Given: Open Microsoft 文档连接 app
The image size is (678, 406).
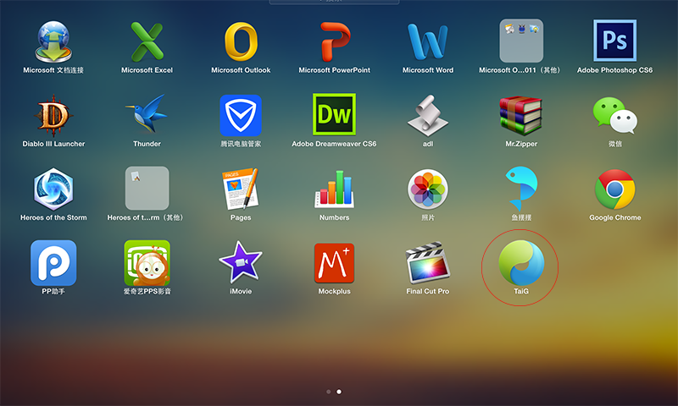Looking at the screenshot, I should point(53,41).
